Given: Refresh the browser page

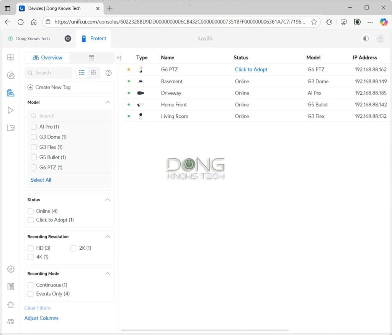Looking at the screenshot, I should point(21,22).
